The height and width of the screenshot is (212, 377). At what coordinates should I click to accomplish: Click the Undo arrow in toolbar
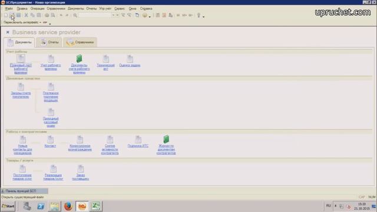click(61, 15)
